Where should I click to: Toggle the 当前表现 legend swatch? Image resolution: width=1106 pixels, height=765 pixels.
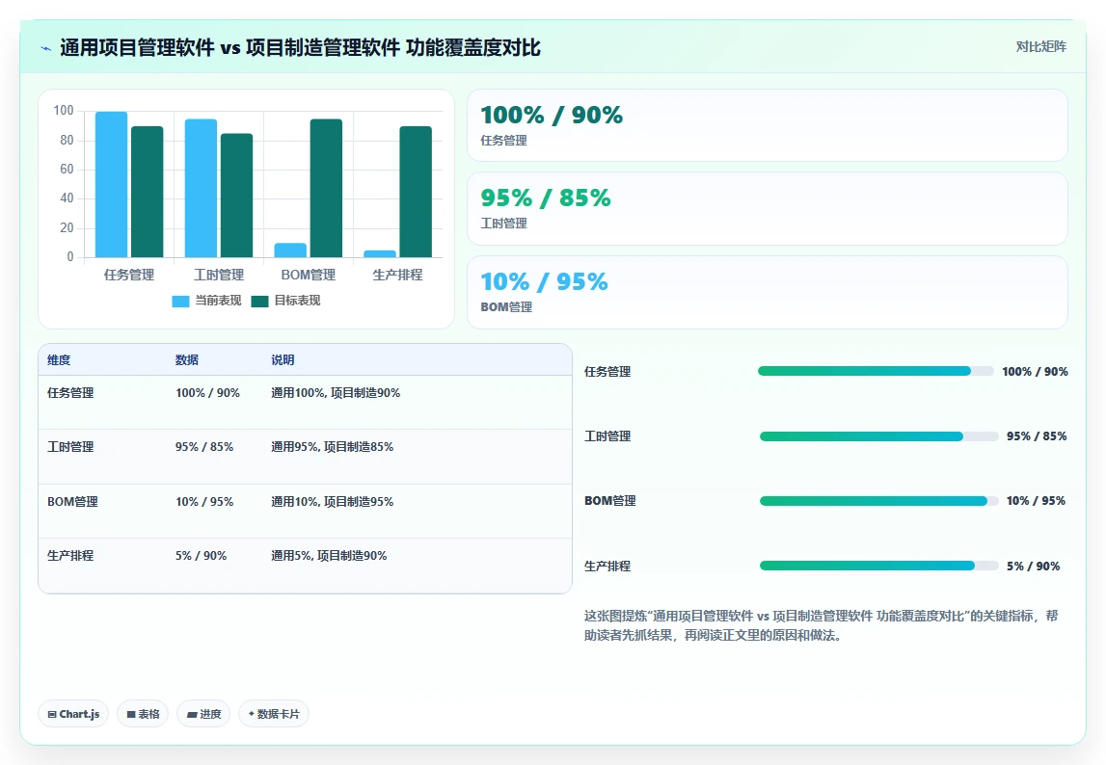coord(180,301)
